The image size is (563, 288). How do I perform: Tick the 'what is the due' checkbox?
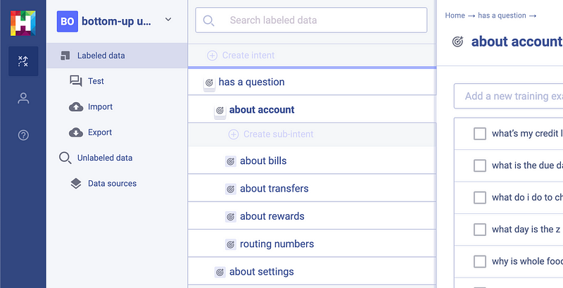[480, 165]
